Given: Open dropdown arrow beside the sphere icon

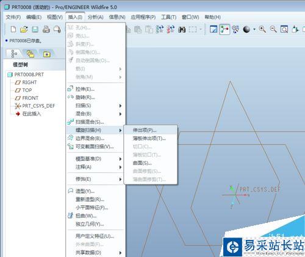Looking at the screenshot, I should 254,30.
